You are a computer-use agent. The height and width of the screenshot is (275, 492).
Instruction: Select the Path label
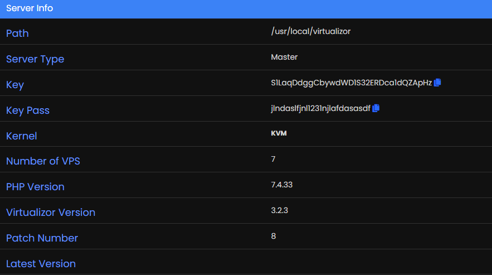[17, 33]
